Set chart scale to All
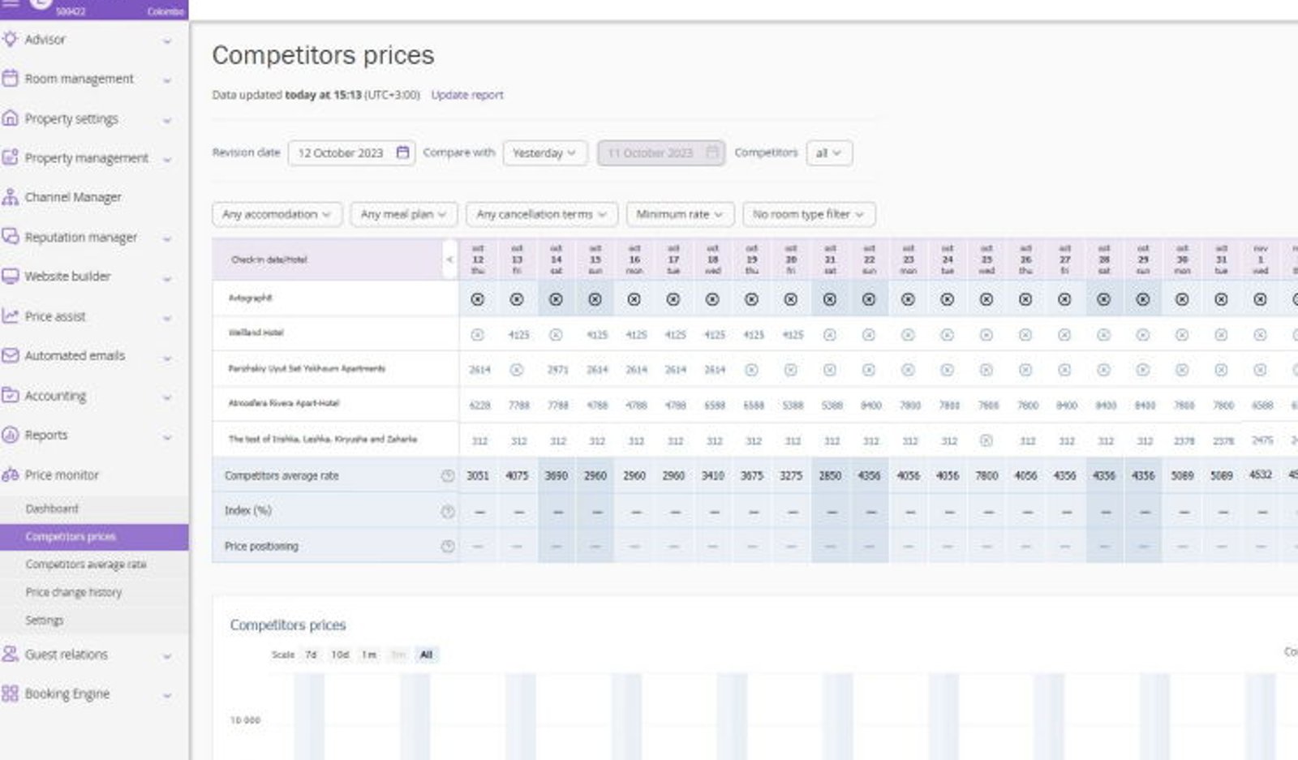Viewport: 1298px width, 760px height. click(x=426, y=655)
